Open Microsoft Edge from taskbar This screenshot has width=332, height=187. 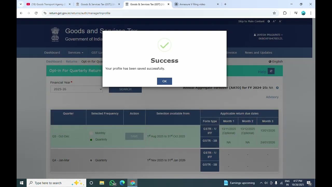click(122, 183)
